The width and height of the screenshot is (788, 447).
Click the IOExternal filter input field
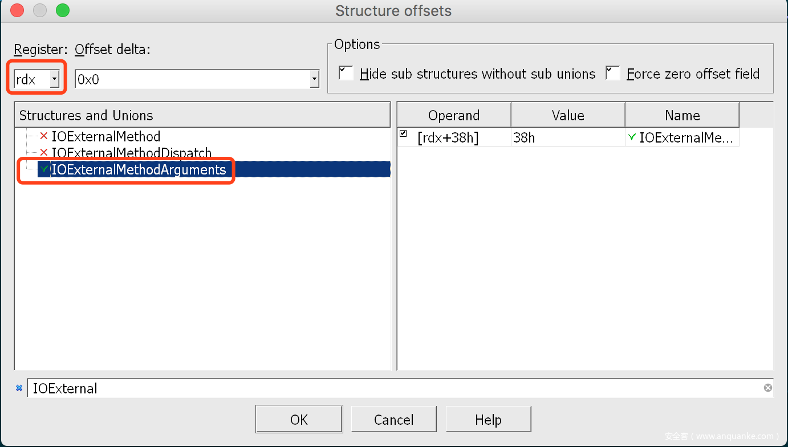coord(393,388)
